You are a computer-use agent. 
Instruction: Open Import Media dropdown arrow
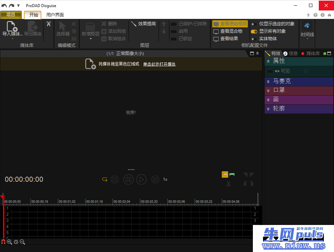pos(13,39)
